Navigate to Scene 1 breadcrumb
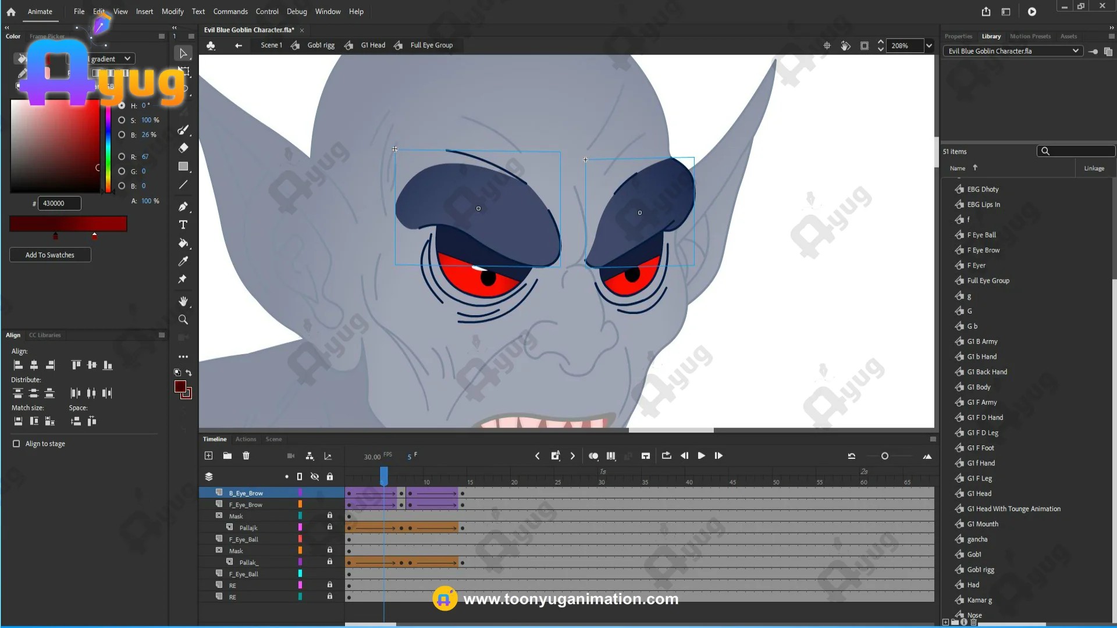The height and width of the screenshot is (628, 1117). 271,45
